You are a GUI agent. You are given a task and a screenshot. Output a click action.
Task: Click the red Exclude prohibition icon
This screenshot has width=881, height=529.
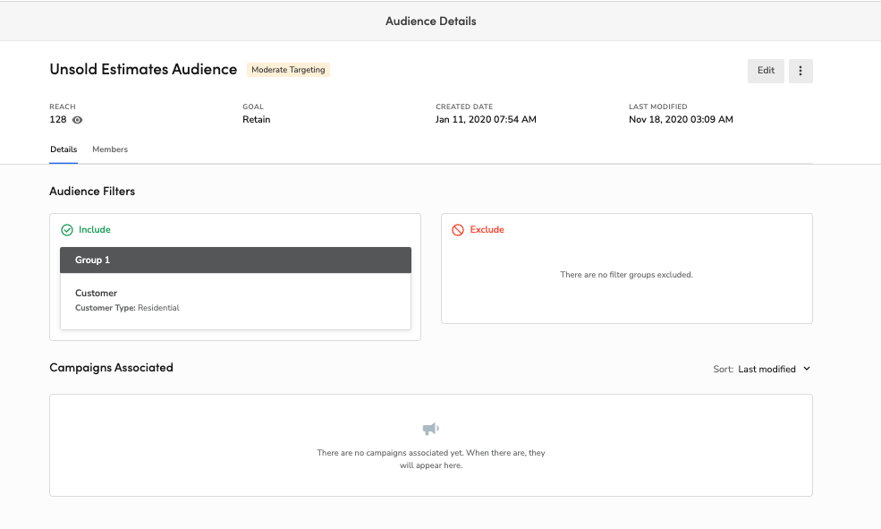point(457,229)
